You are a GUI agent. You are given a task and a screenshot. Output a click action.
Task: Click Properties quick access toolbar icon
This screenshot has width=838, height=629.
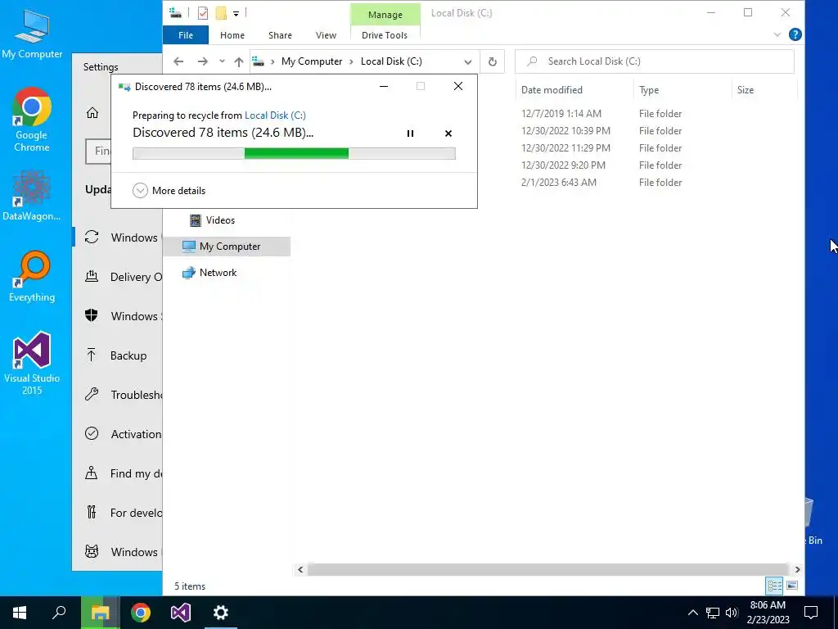click(203, 13)
